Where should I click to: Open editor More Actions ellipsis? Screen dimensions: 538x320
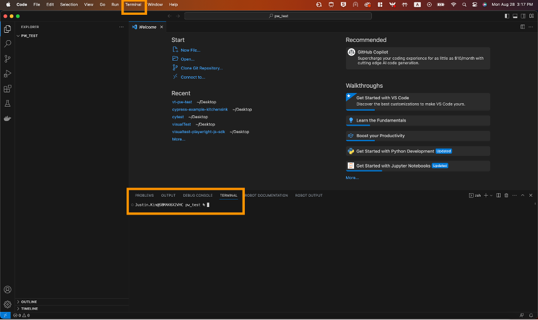tap(531, 27)
